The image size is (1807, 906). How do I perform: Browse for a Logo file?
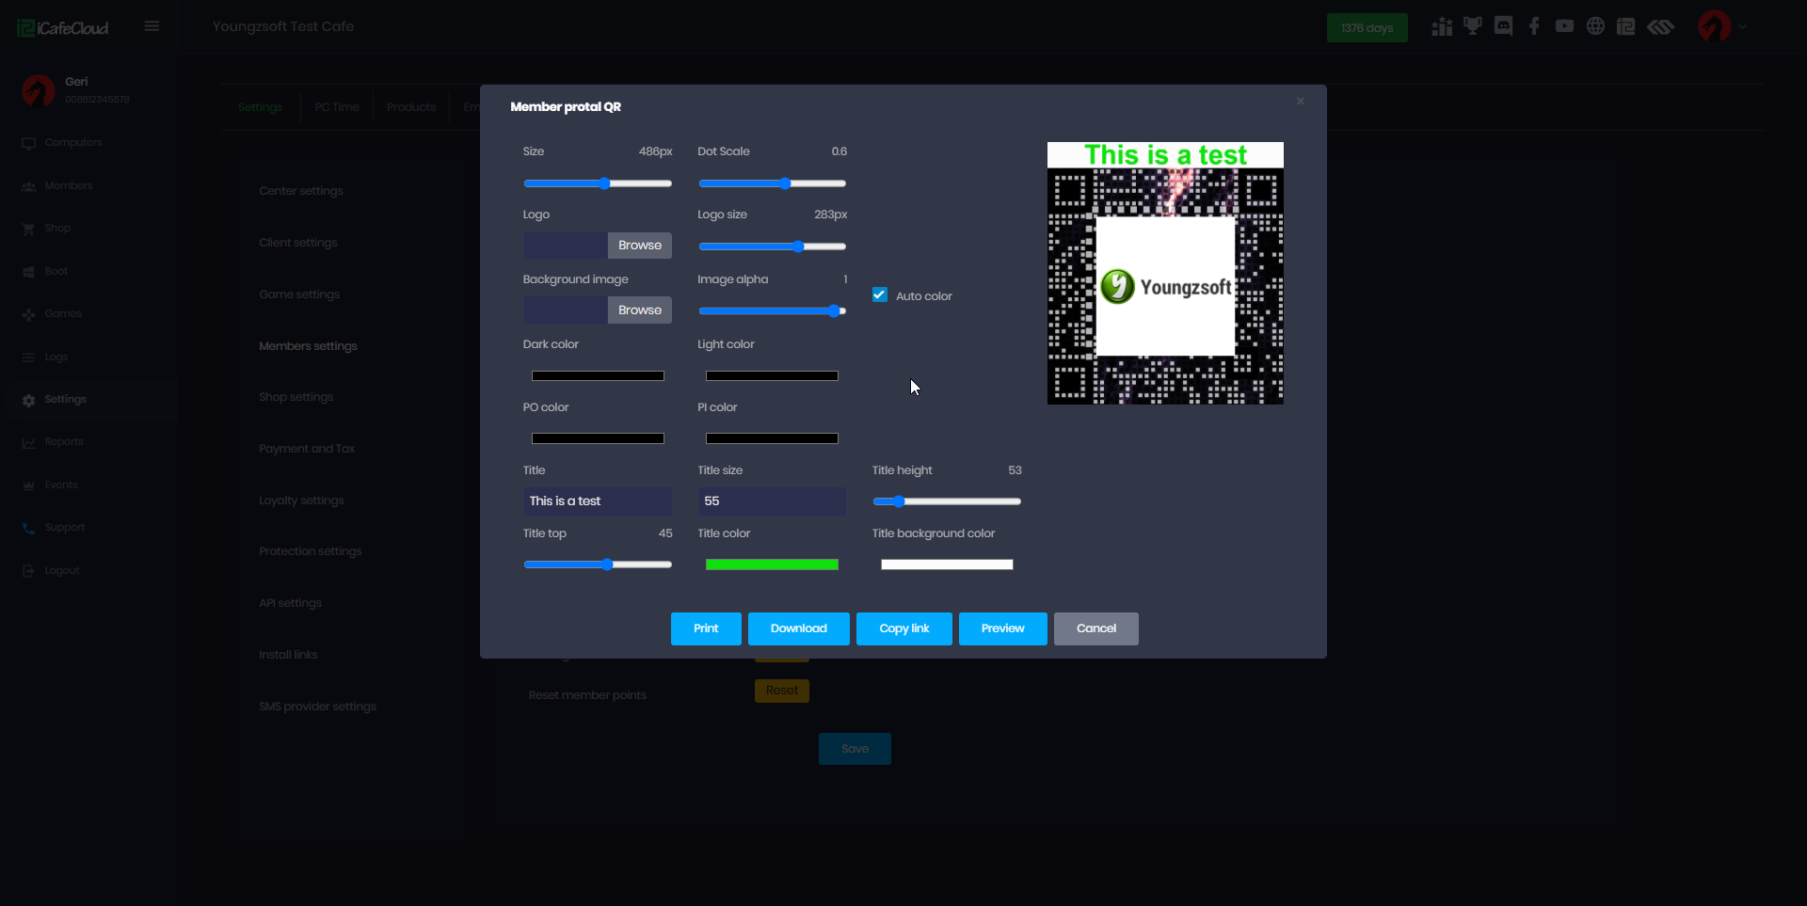(640, 246)
